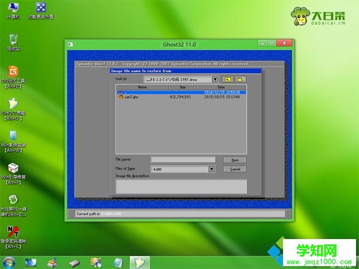Launch Win boot repair (Alt+F) icon
The width and height of the screenshot is (359, 269).
pos(13,174)
